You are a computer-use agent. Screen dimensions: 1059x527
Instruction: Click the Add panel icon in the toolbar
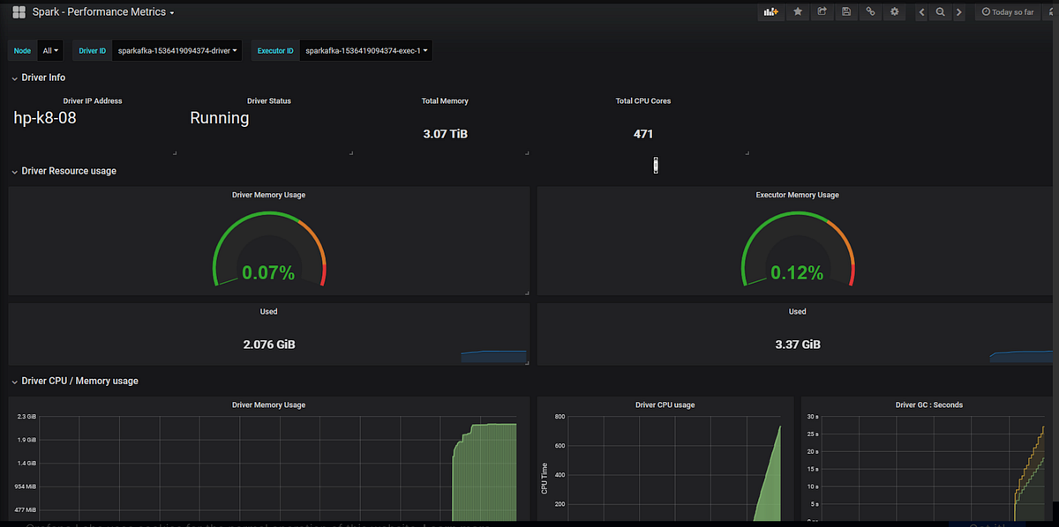pos(770,12)
